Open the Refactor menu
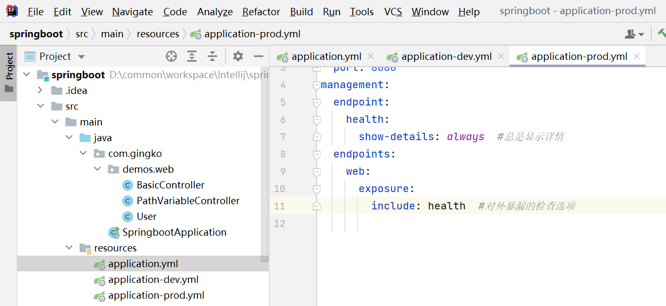 (261, 12)
